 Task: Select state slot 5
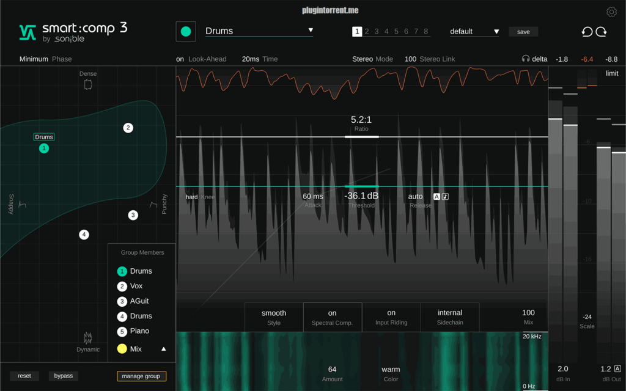(396, 32)
